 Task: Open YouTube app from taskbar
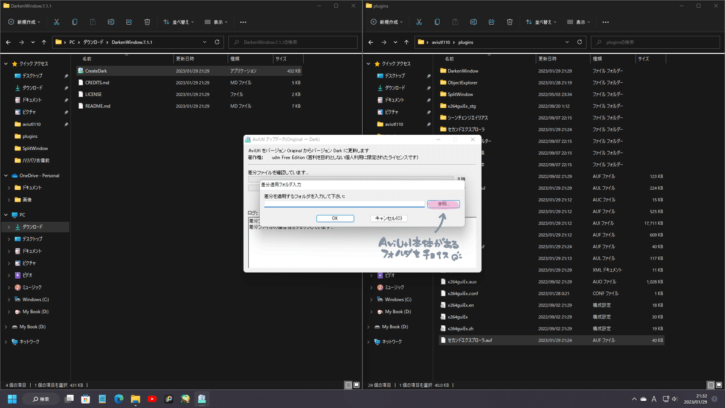pyautogui.click(x=152, y=399)
